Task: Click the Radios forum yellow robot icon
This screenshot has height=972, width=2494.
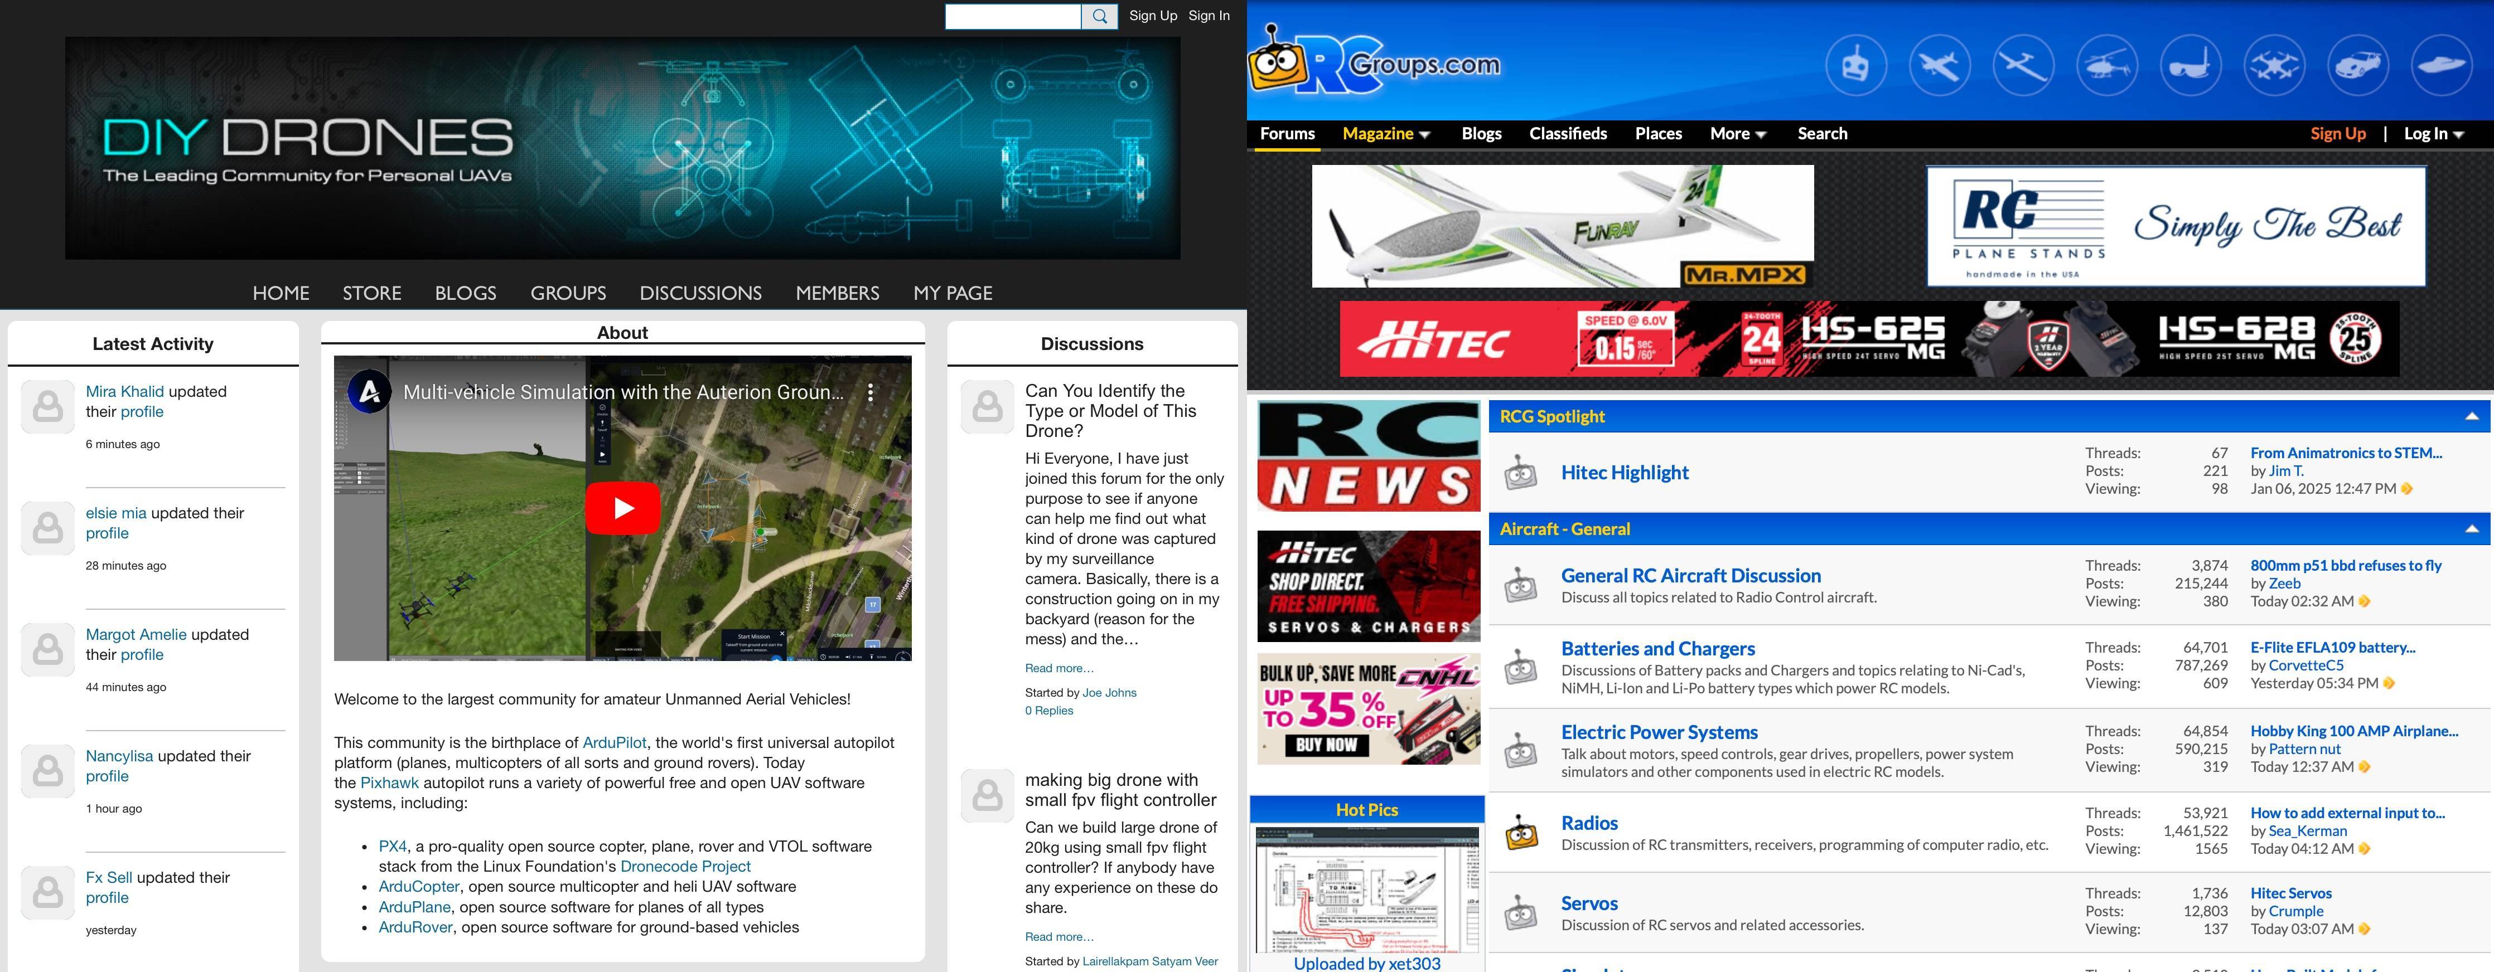Action: click(1521, 832)
